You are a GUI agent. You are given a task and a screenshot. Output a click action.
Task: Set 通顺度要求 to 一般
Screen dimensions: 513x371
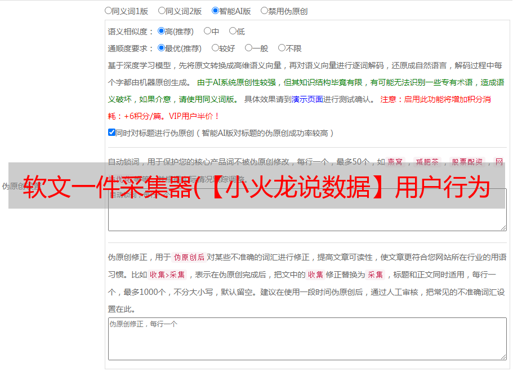pyautogui.click(x=248, y=48)
